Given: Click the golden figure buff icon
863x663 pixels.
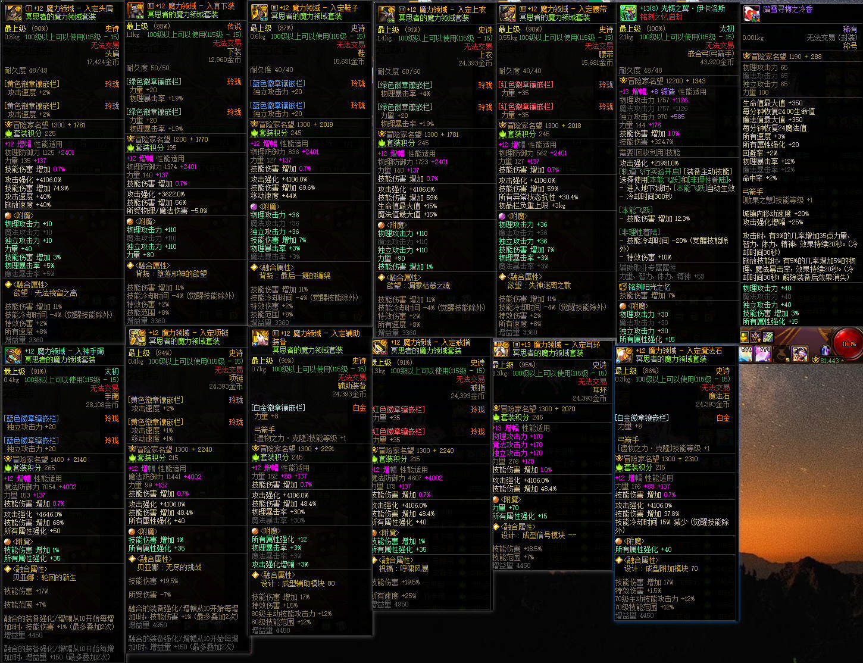Looking at the screenshot, I should (745, 337).
